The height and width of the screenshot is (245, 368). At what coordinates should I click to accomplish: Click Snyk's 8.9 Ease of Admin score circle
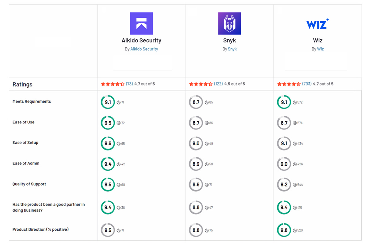[196, 164]
